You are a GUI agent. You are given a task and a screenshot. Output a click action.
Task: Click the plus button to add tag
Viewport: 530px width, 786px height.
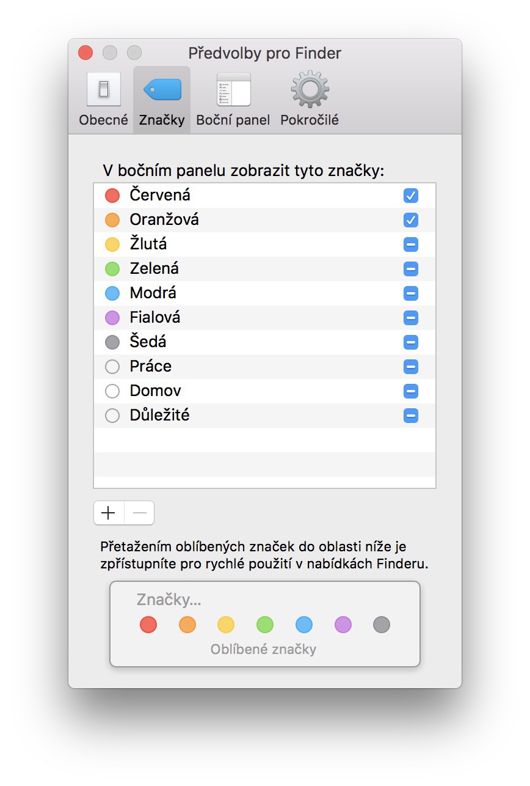point(109,513)
